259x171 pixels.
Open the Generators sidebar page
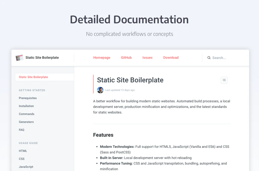(26, 122)
